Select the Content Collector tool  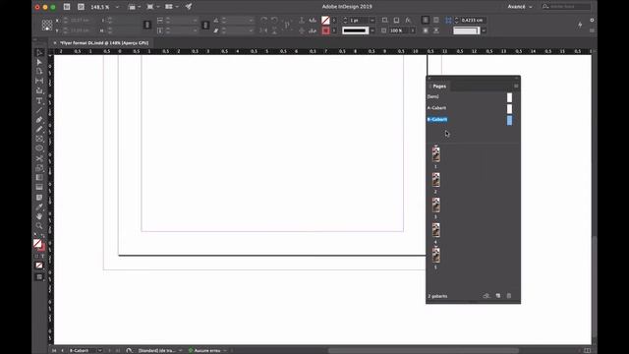tap(39, 90)
